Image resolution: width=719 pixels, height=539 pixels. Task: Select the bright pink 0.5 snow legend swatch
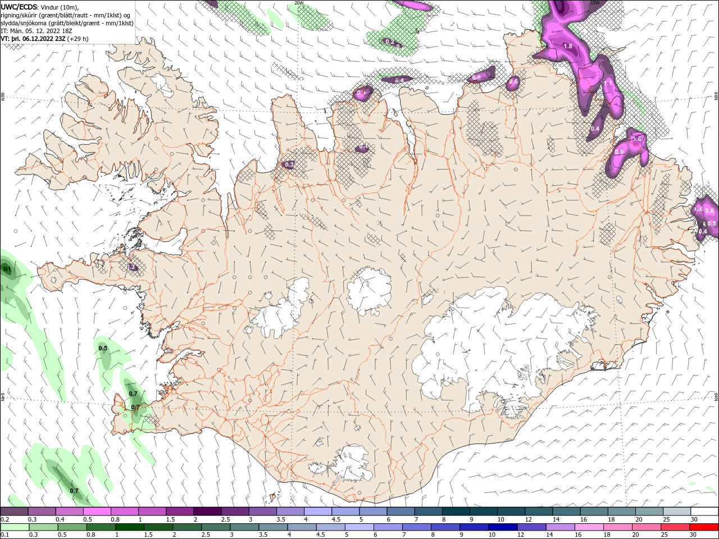[97, 511]
